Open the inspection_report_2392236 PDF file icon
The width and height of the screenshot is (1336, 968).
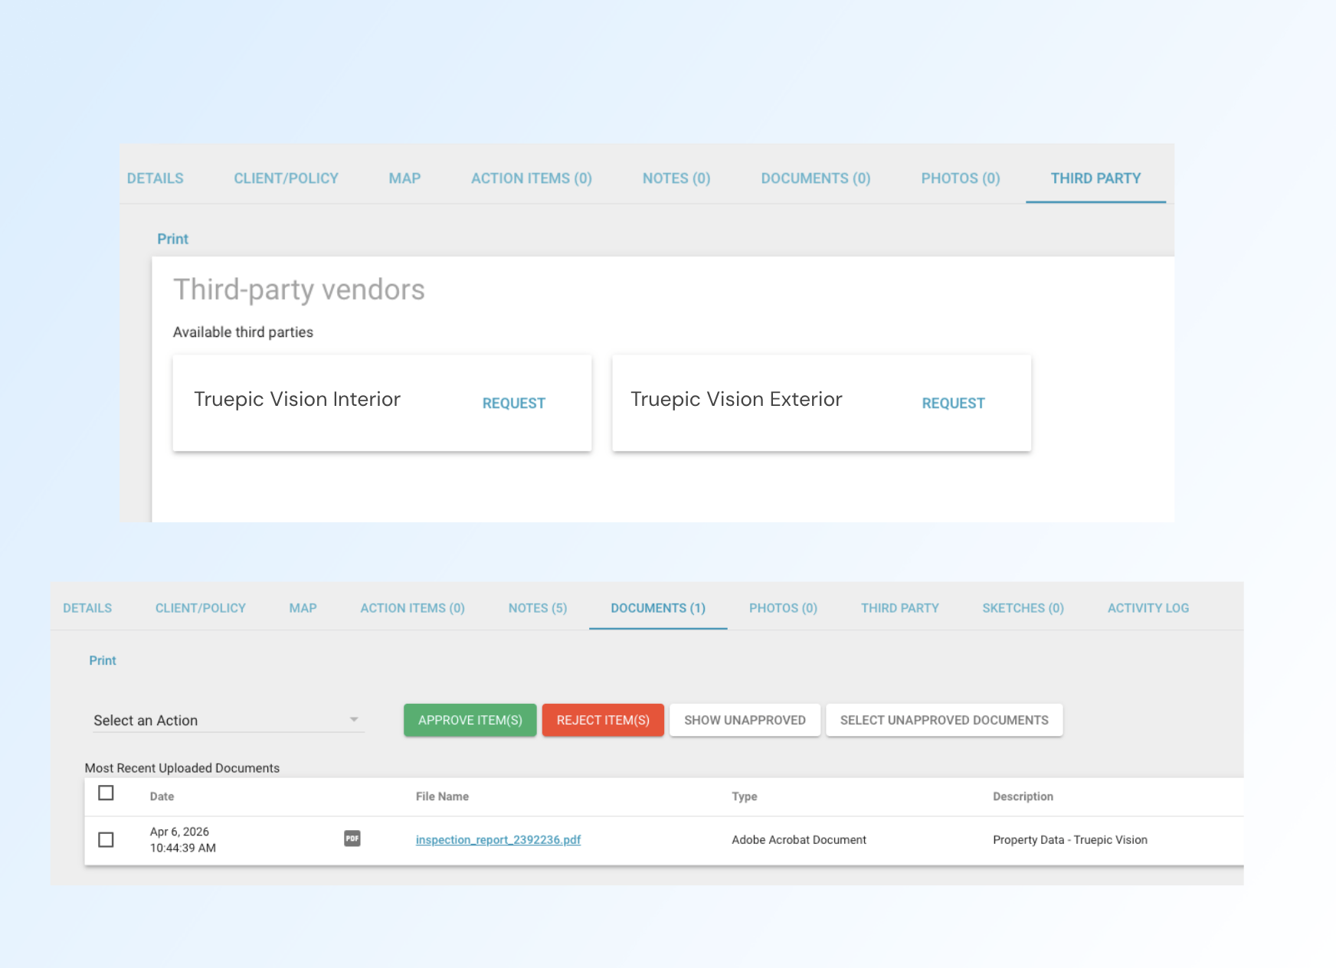click(352, 839)
